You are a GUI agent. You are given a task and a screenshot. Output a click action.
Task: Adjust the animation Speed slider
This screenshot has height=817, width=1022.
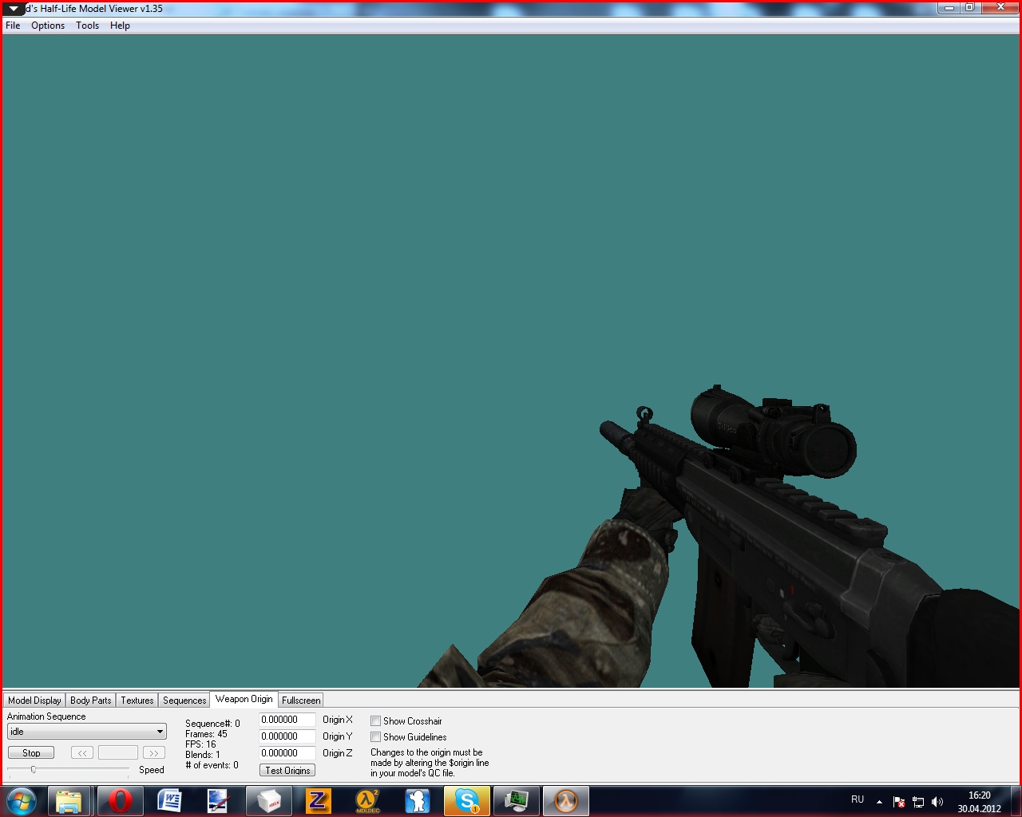tap(68, 769)
